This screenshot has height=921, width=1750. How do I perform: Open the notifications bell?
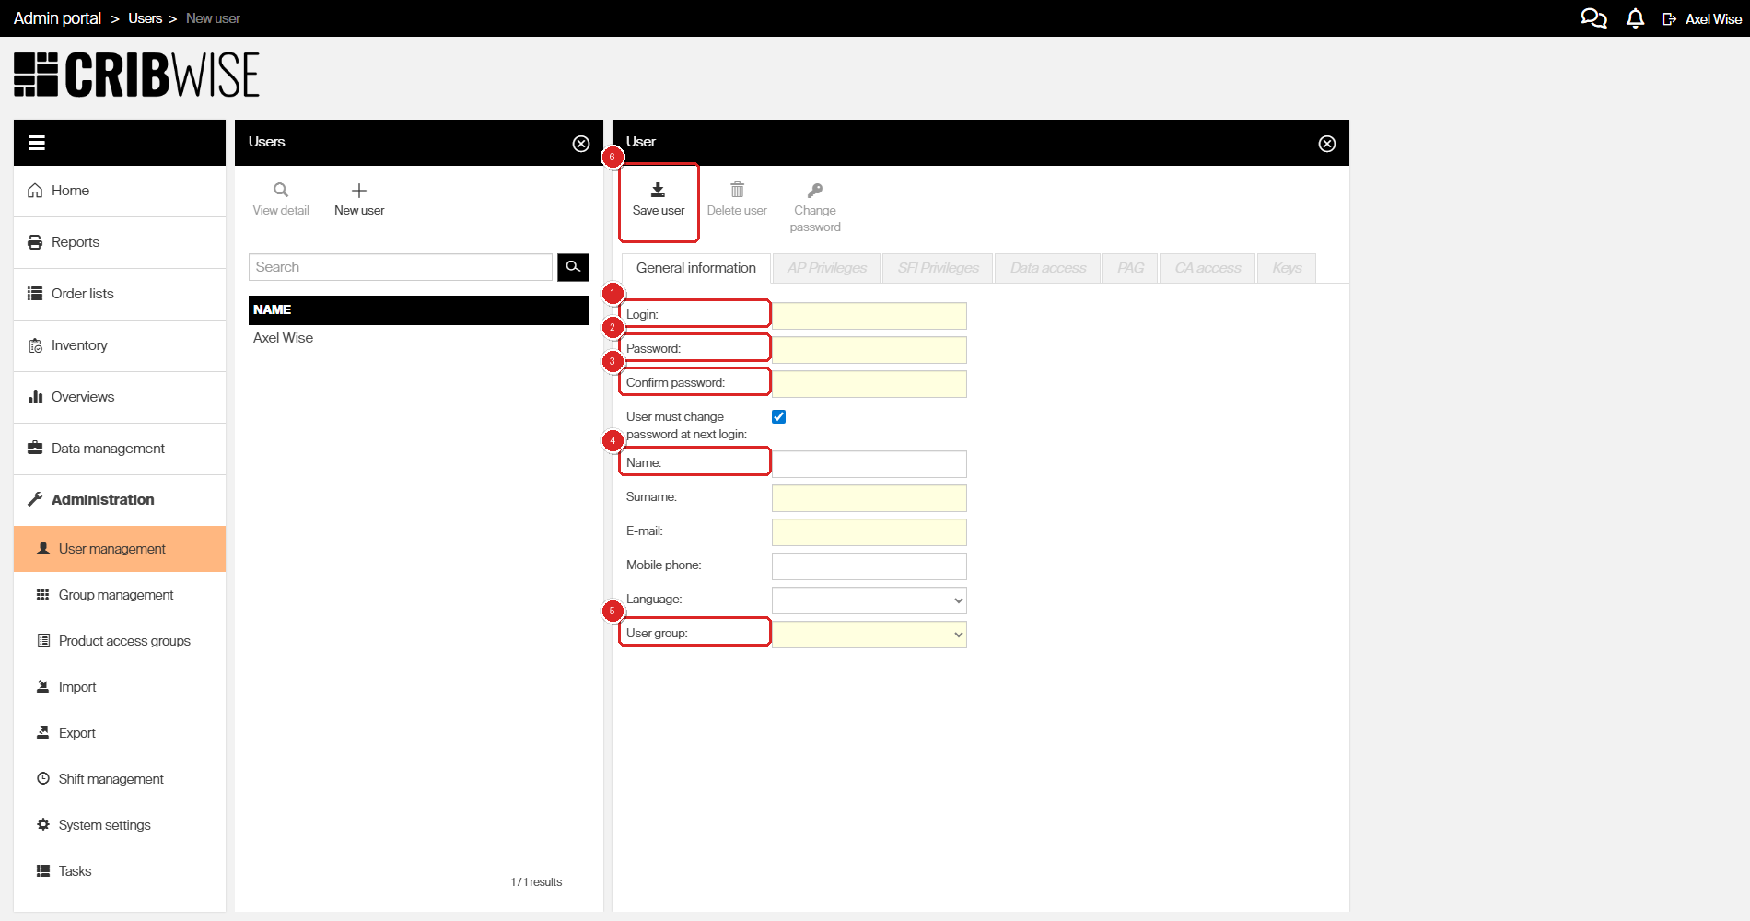(x=1635, y=18)
